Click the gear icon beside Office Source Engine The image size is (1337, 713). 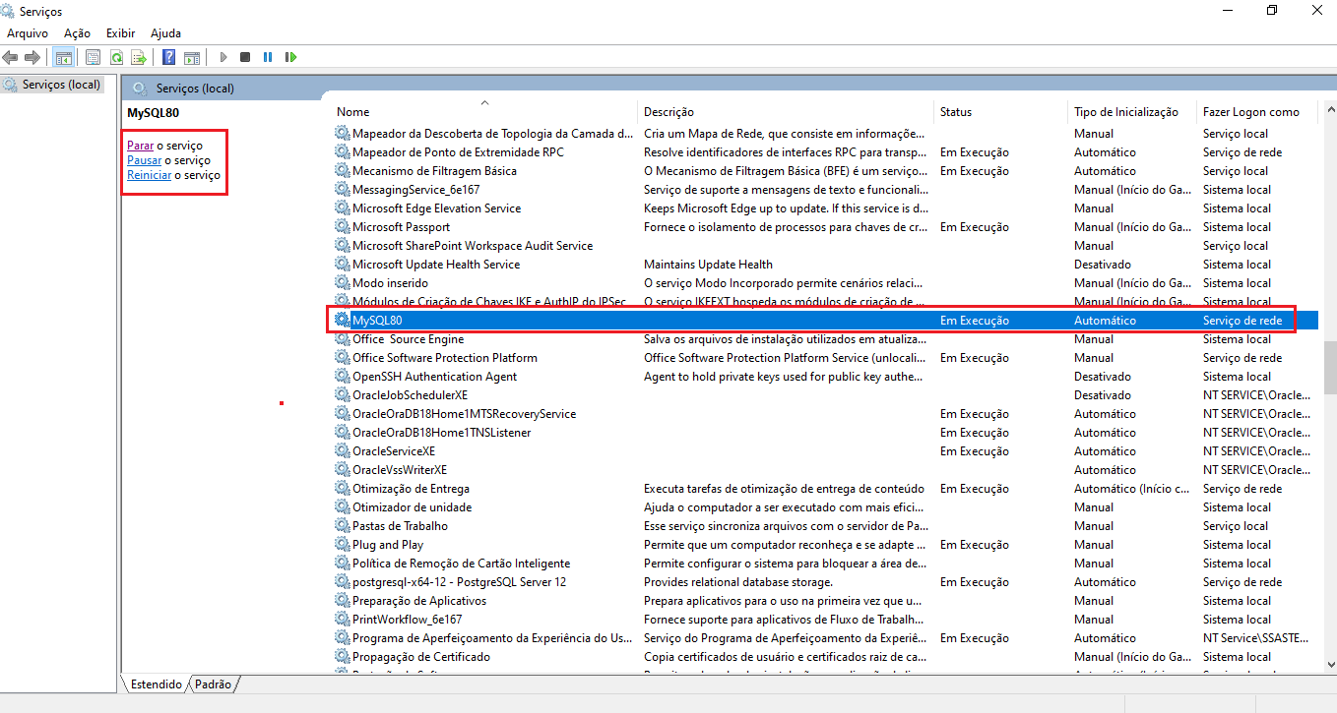click(x=342, y=339)
